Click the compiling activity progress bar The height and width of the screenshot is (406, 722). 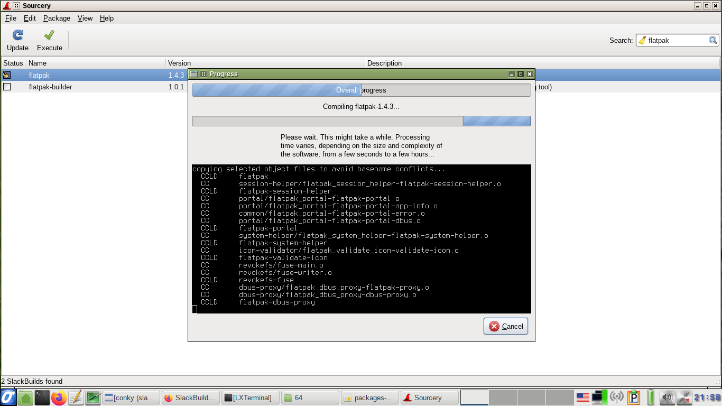[x=361, y=121]
